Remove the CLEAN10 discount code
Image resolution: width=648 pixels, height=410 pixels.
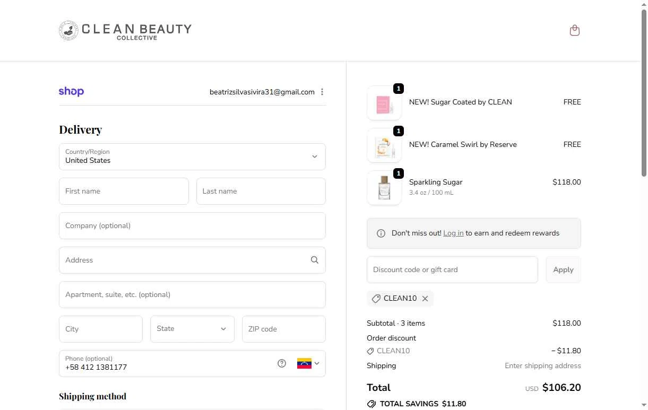pyautogui.click(x=425, y=299)
